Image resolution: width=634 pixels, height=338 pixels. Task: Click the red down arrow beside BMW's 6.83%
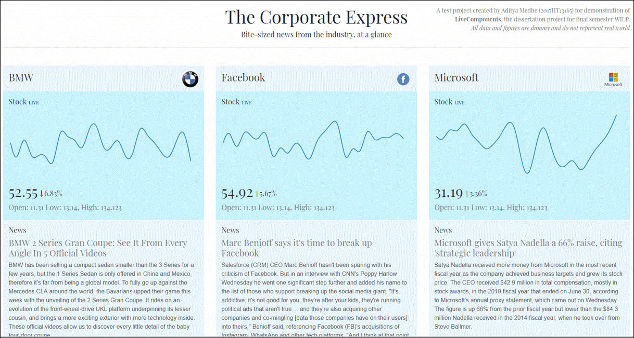[41, 194]
